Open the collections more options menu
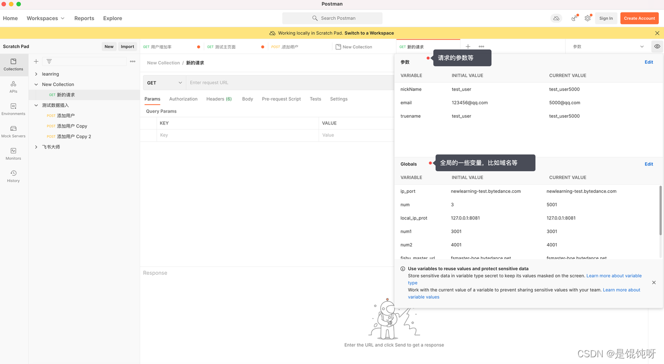Viewport: 664px width, 364px height. (133, 61)
